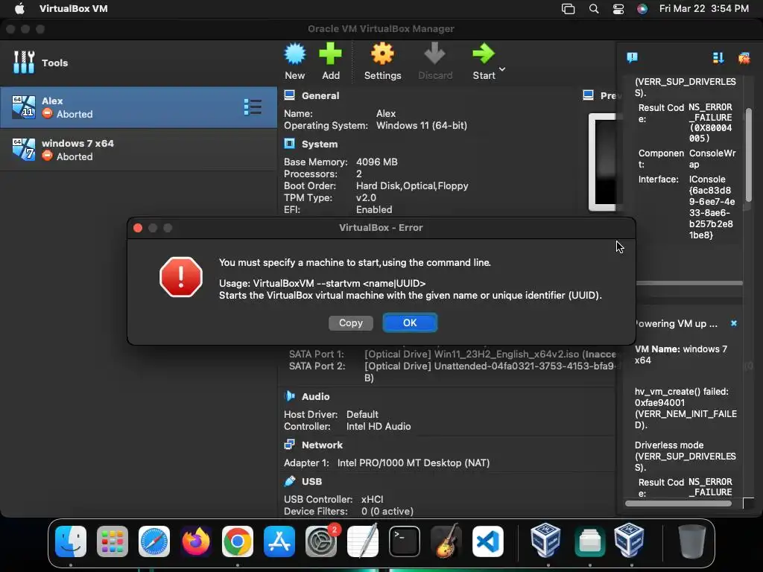
Task: Open Spotlight search in the menu bar
Action: [594, 9]
